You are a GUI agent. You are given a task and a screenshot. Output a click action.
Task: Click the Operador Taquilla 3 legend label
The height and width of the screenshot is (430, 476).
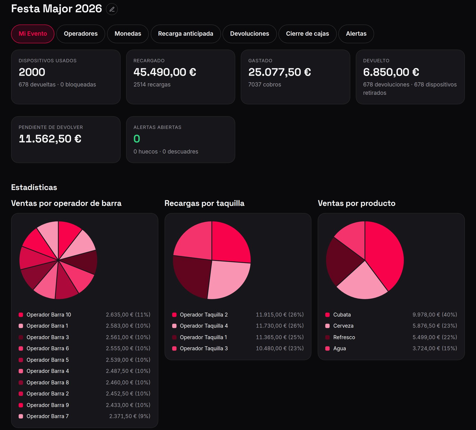tap(204, 348)
